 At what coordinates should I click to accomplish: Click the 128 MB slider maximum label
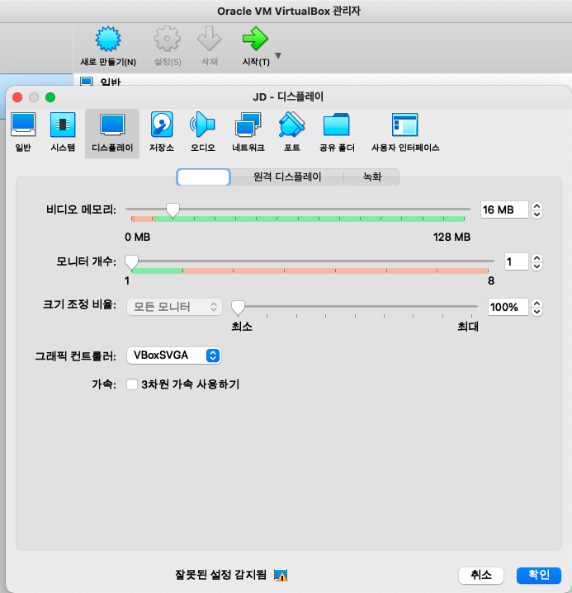451,238
